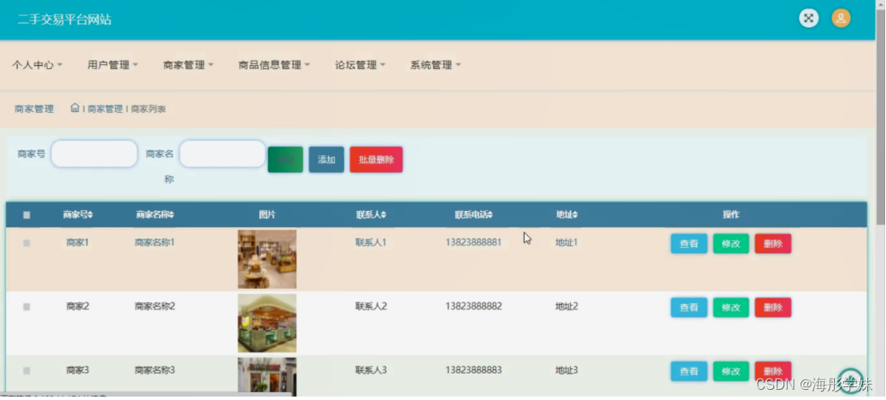Check the 商家1 row checkbox
Screen dimensions: 886x400
(x=26, y=243)
